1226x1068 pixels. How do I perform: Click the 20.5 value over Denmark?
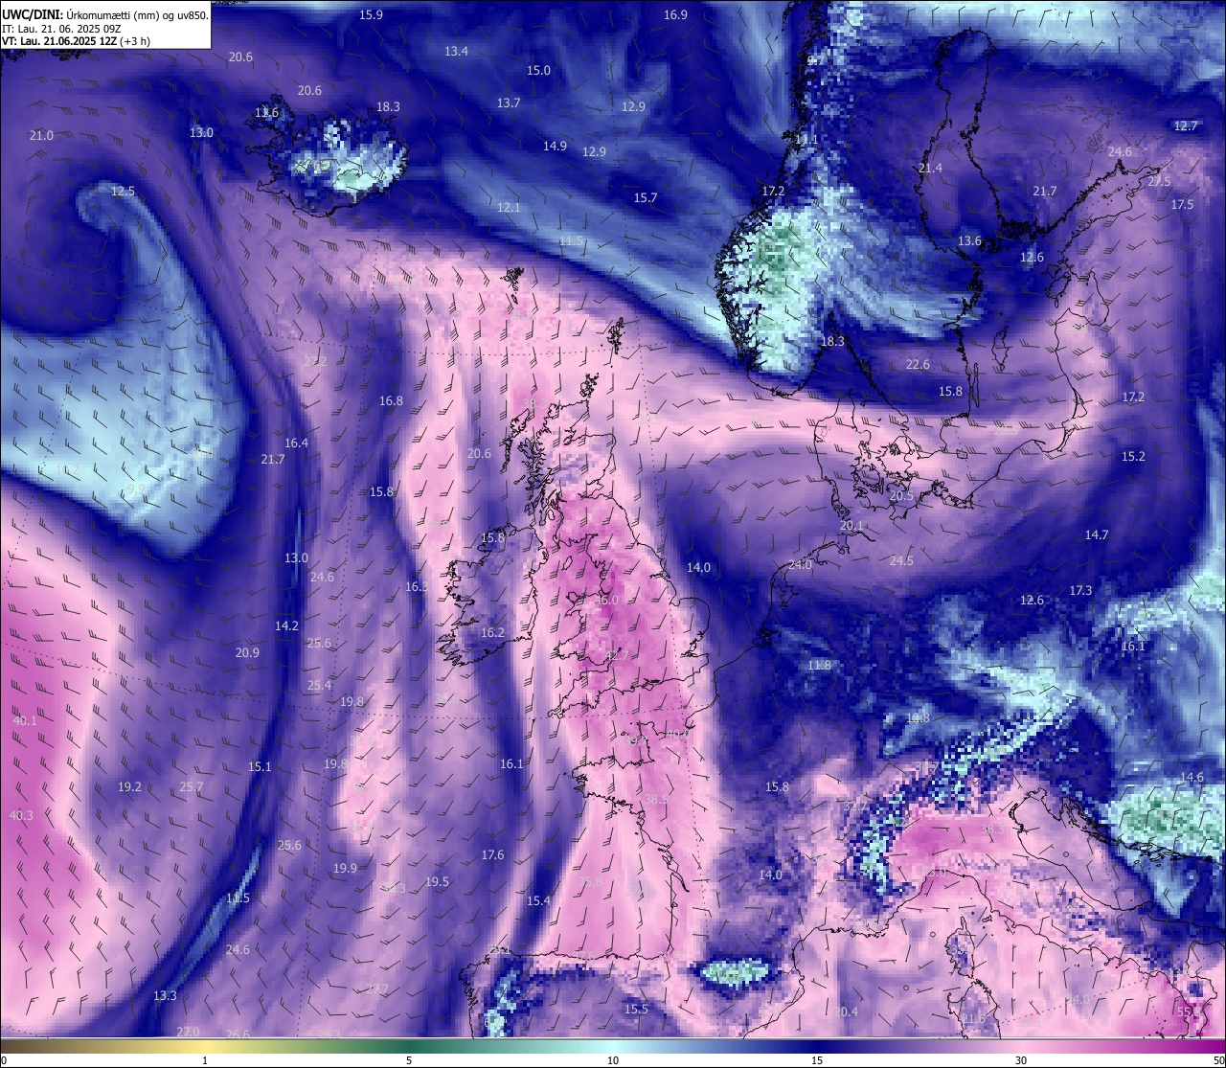[x=901, y=496]
